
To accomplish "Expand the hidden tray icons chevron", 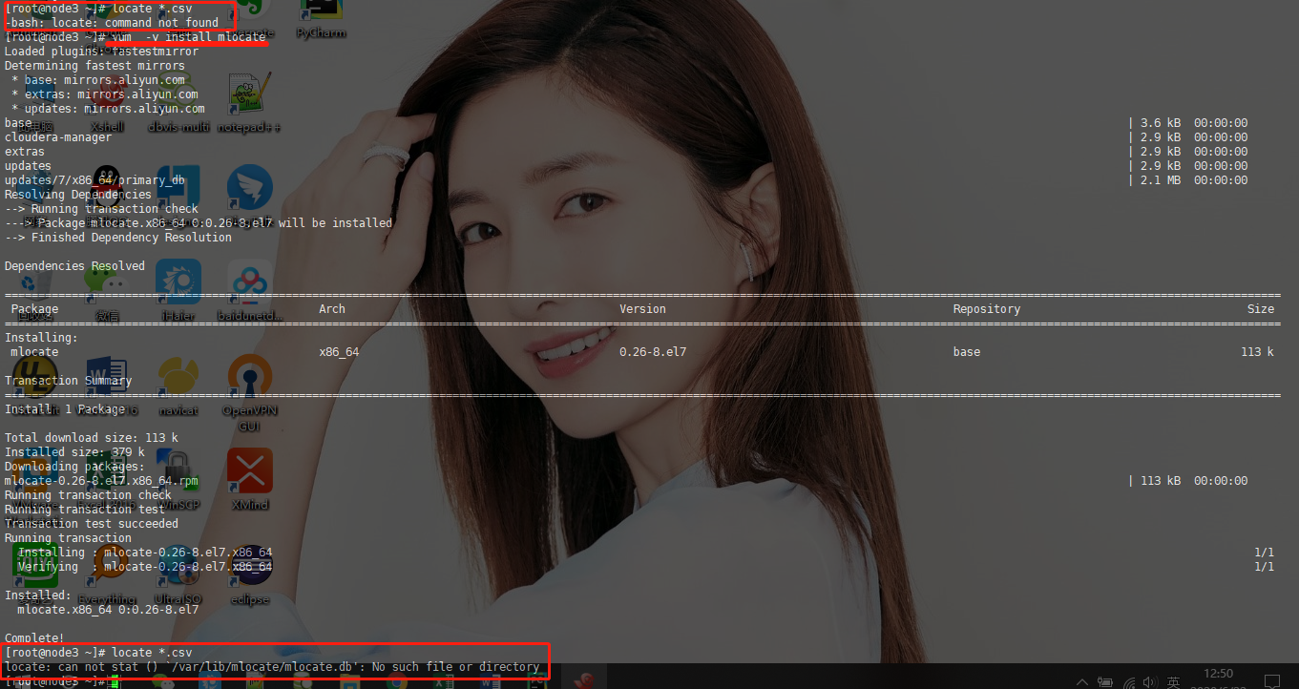I will 1082,681.
